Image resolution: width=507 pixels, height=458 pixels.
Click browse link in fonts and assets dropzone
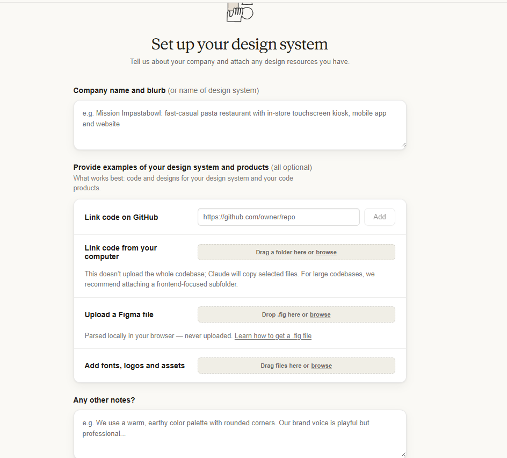coord(321,366)
